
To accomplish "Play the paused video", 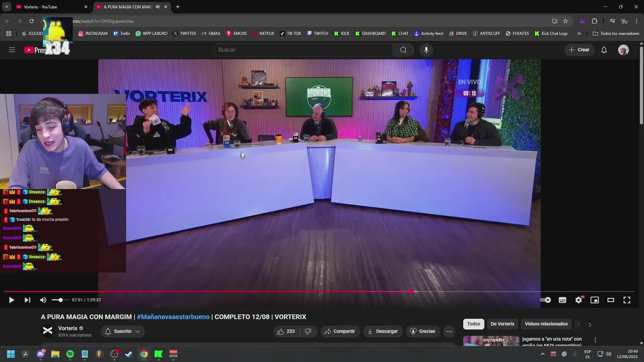I will pyautogui.click(x=11, y=300).
